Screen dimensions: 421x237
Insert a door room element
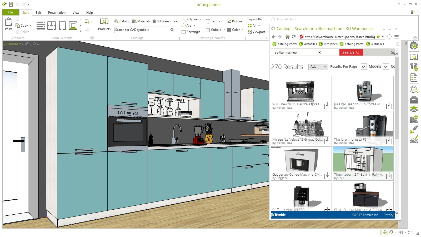pyautogui.click(x=62, y=26)
